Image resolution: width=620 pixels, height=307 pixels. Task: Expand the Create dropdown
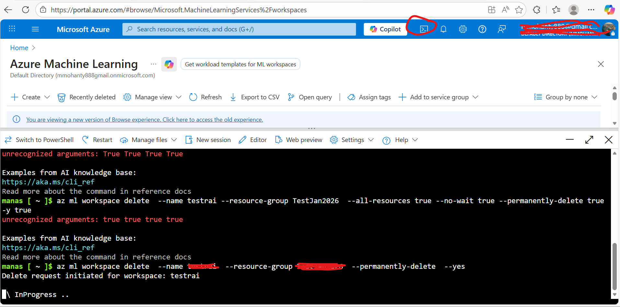coord(30,97)
